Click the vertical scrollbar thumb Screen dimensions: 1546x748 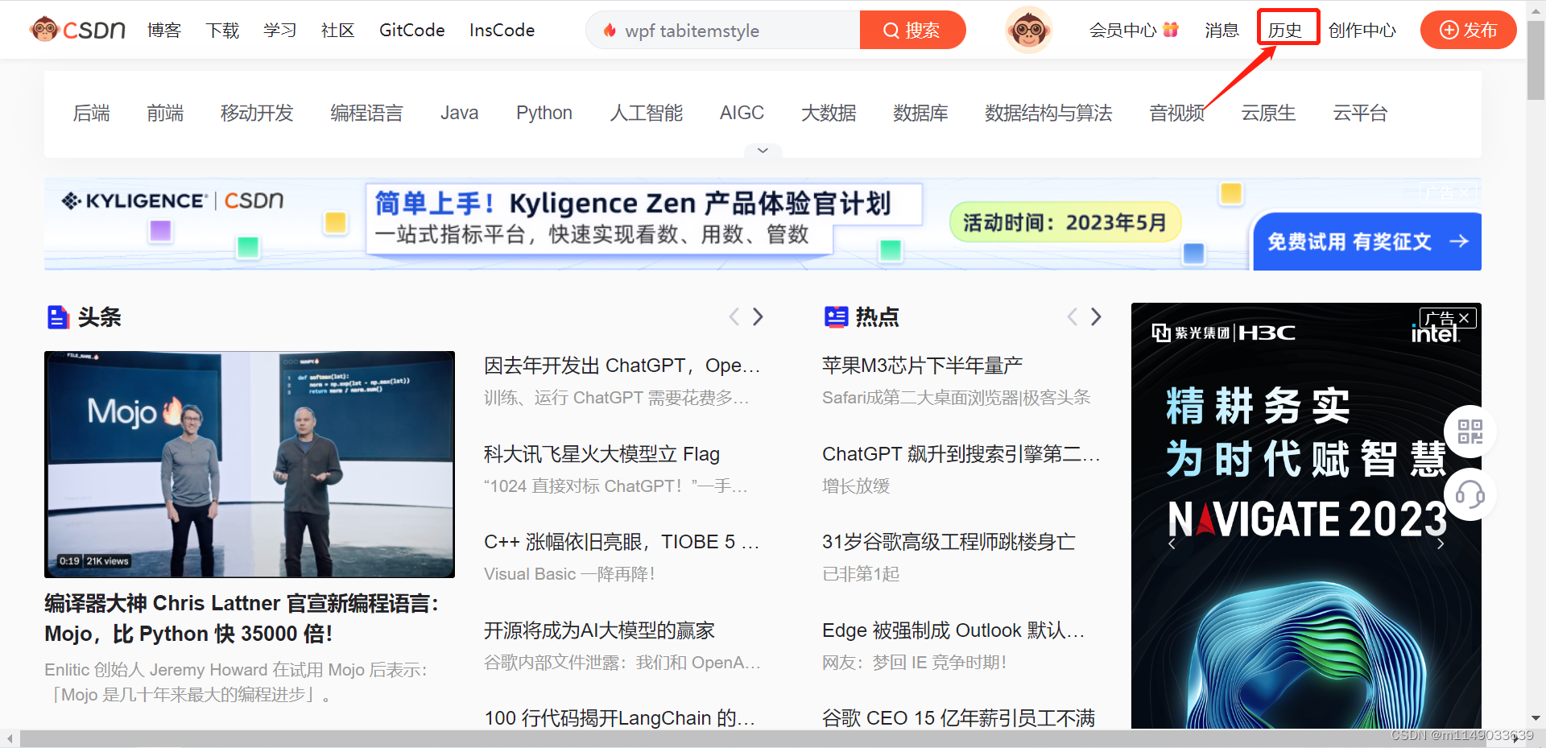pyautogui.click(x=1536, y=60)
